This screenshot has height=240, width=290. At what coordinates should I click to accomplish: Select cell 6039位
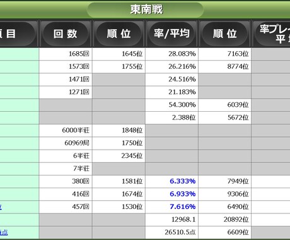[x=224, y=105]
